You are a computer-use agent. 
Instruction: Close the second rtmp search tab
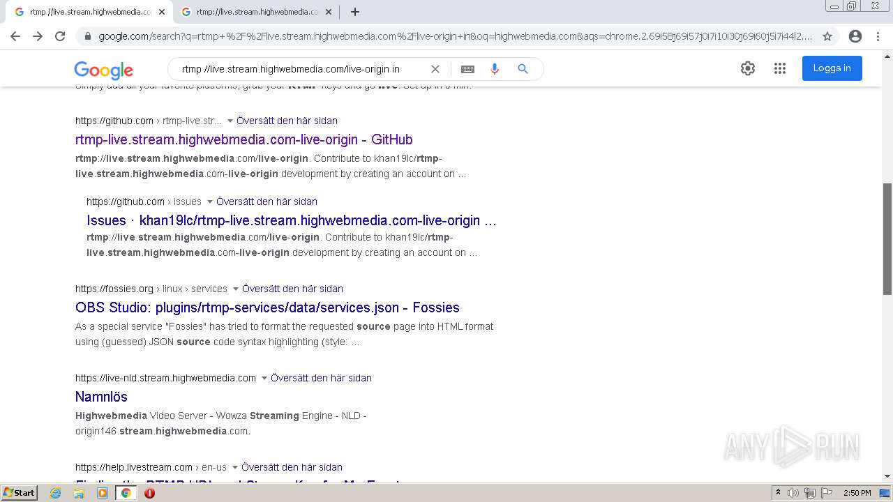click(329, 12)
